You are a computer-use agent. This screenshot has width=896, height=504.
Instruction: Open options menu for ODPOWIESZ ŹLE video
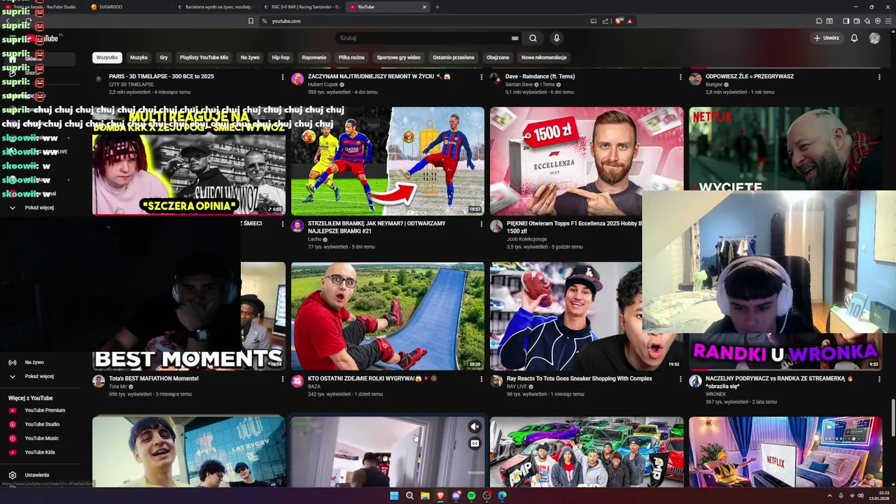(879, 76)
